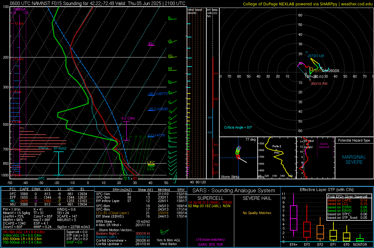
Task: Open the weather.cod.edu NEXLAB credit text
Action: (x=308, y=4)
